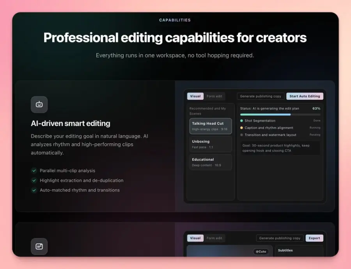
Task: Click the 'Running' status text
Action: (x=315, y=127)
